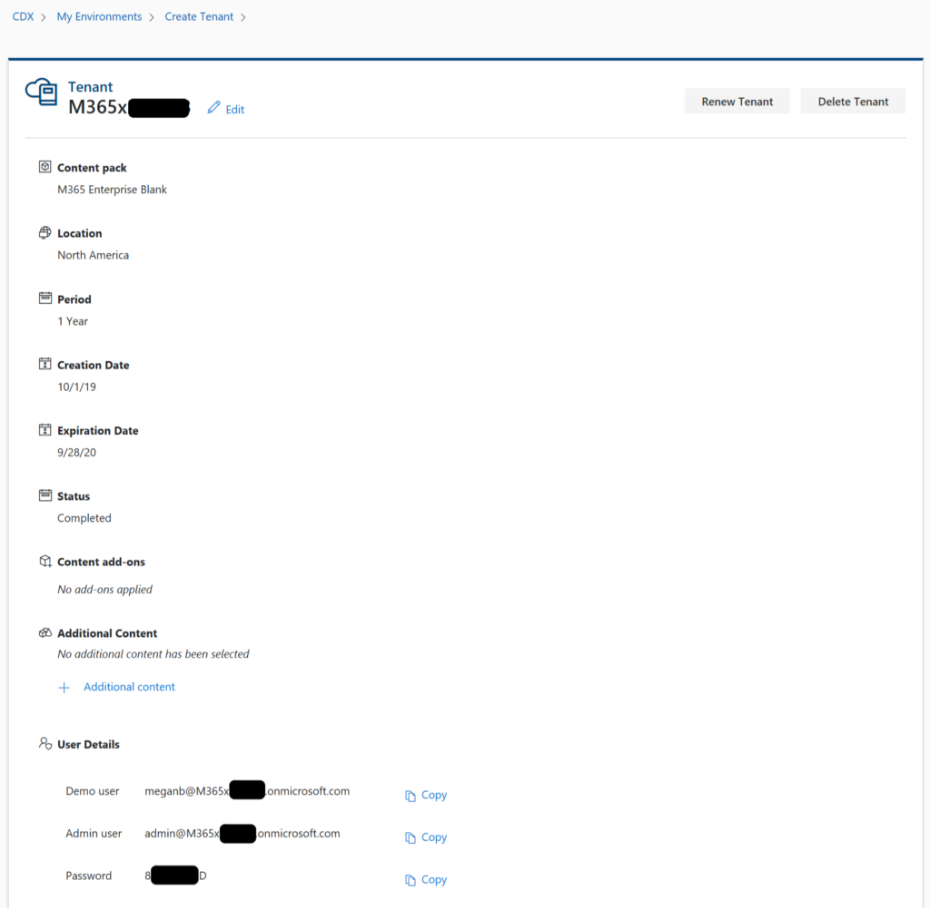Viewport: 930px width, 910px height.
Task: Click the Period calendar icon
Action: [x=45, y=298]
